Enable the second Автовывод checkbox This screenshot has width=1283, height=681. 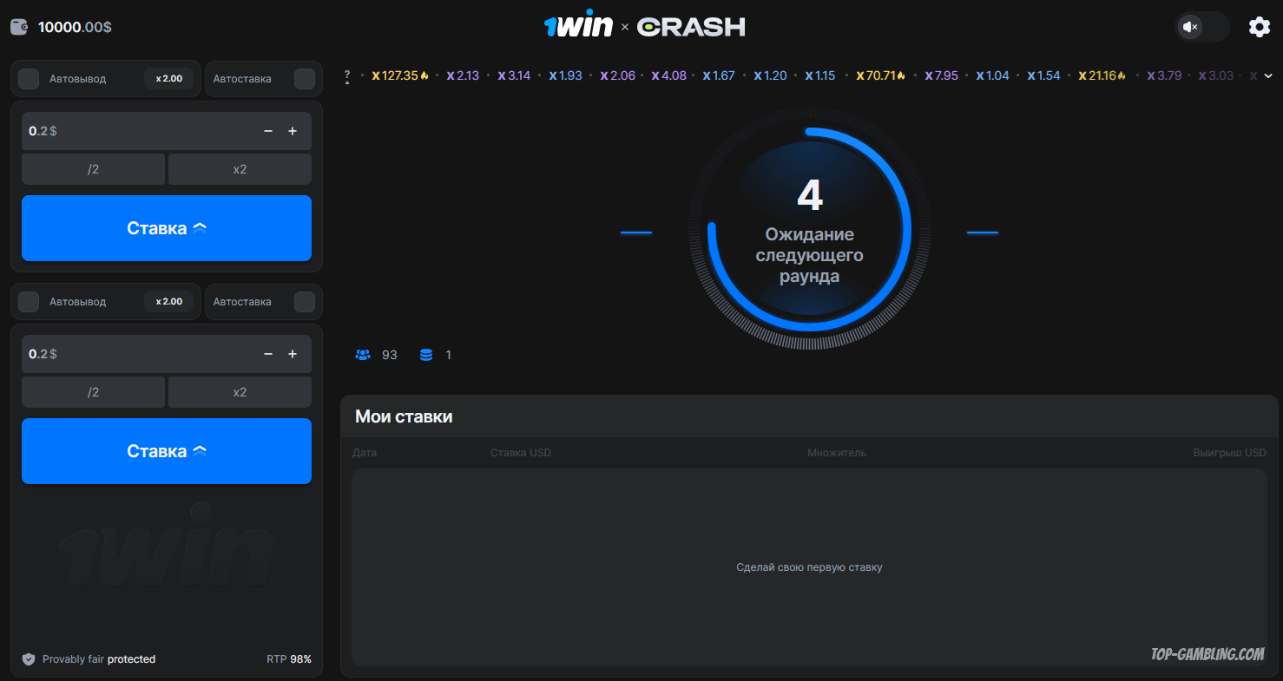coord(29,302)
